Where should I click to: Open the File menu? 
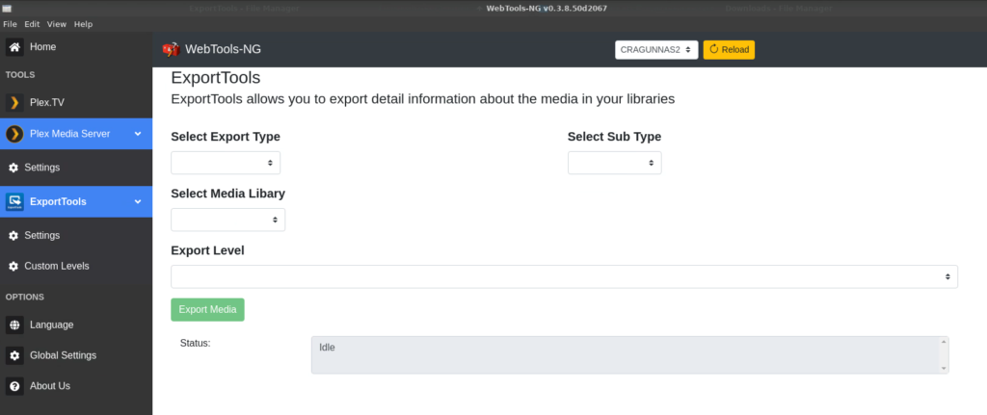[10, 24]
